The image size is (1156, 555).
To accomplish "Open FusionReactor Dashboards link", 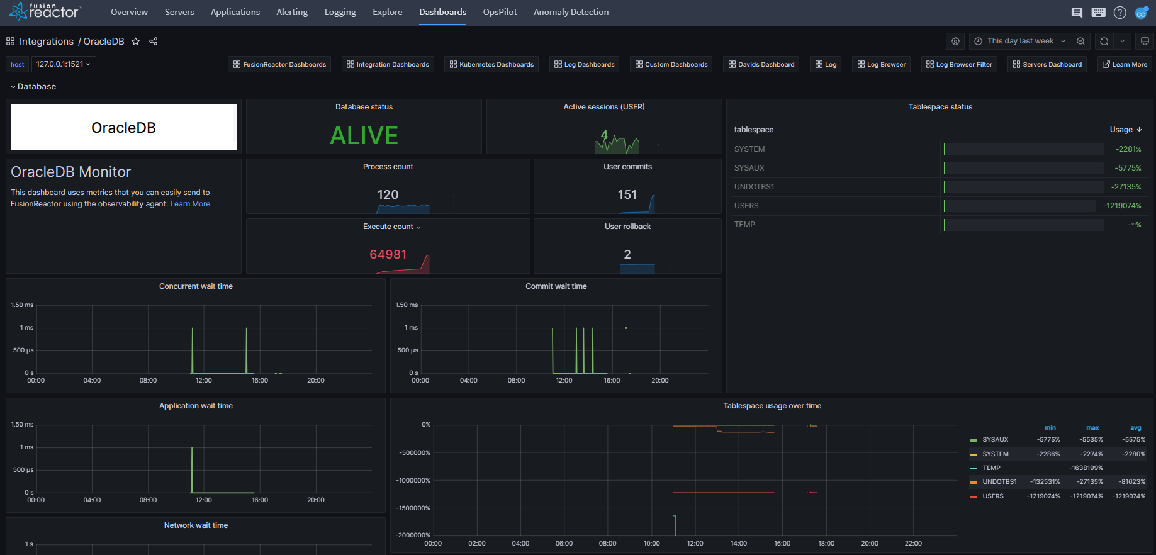I will (279, 64).
